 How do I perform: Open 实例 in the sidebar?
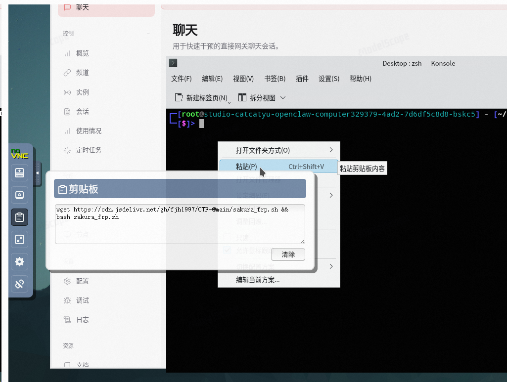[x=82, y=92]
